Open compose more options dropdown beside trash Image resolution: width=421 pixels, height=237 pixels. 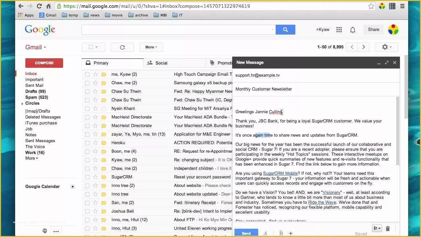click(377, 228)
